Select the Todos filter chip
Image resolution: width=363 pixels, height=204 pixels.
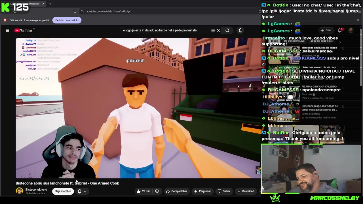pyautogui.click(x=274, y=41)
